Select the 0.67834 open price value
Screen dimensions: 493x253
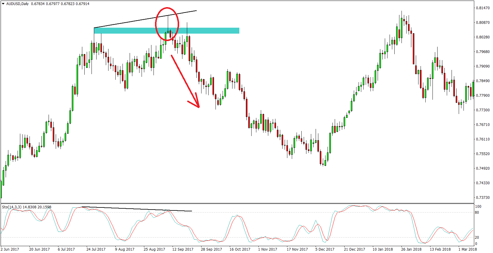tap(38, 4)
